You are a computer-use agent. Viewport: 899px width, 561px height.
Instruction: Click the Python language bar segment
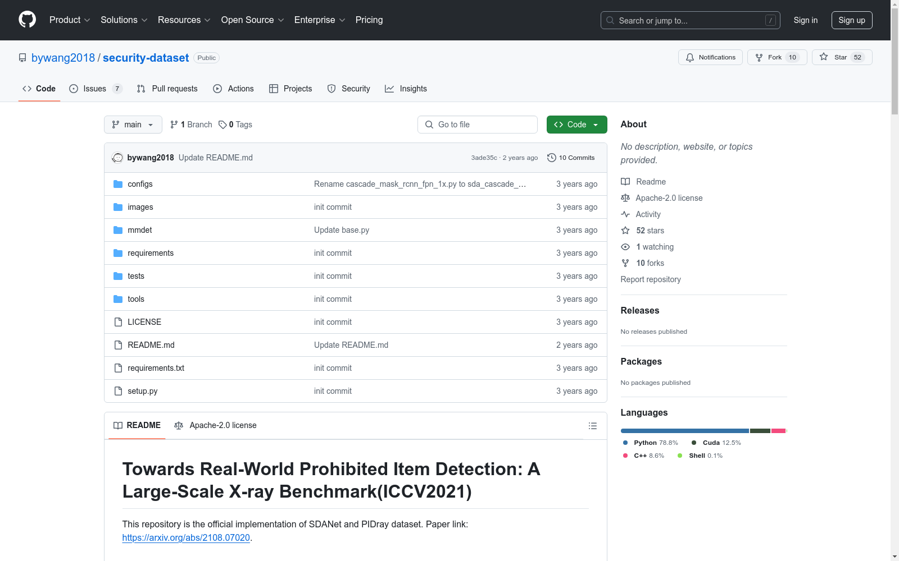pyautogui.click(x=685, y=431)
